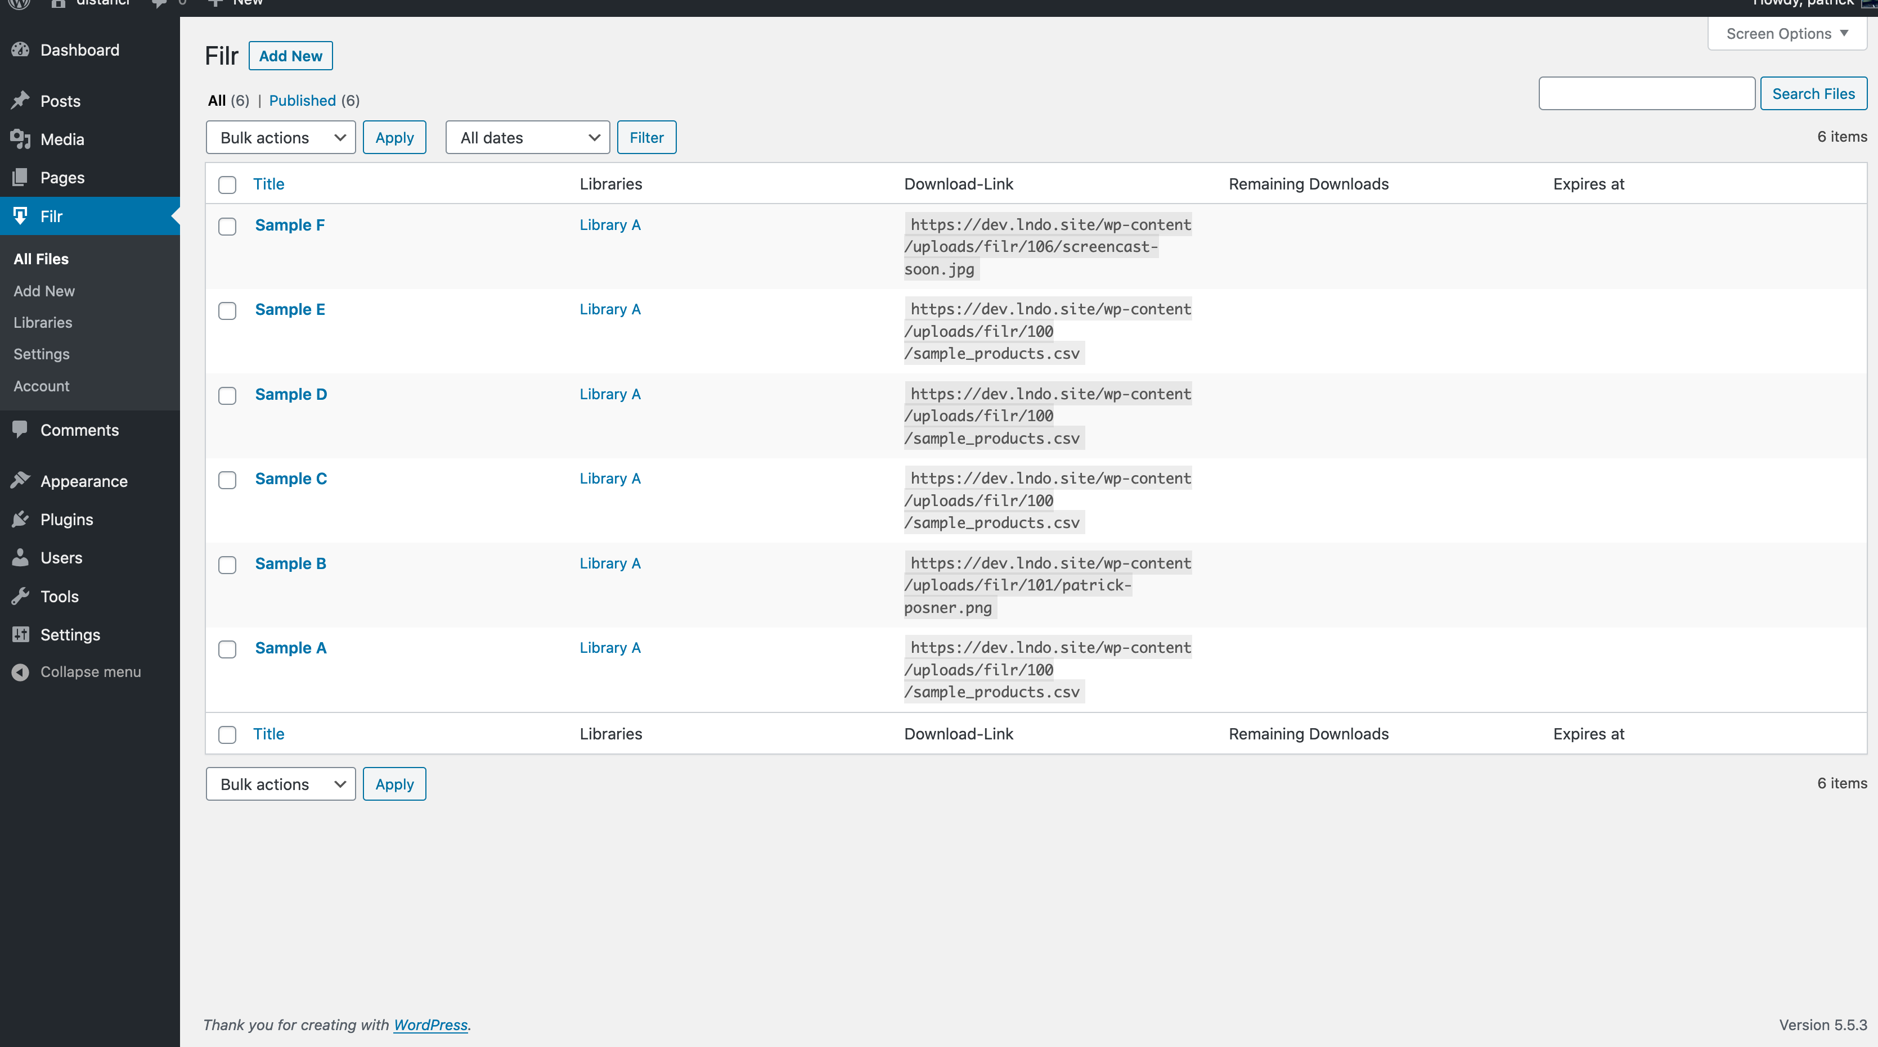This screenshot has width=1878, height=1047.
Task: Open the Sample D file entry
Action: pyautogui.click(x=291, y=394)
